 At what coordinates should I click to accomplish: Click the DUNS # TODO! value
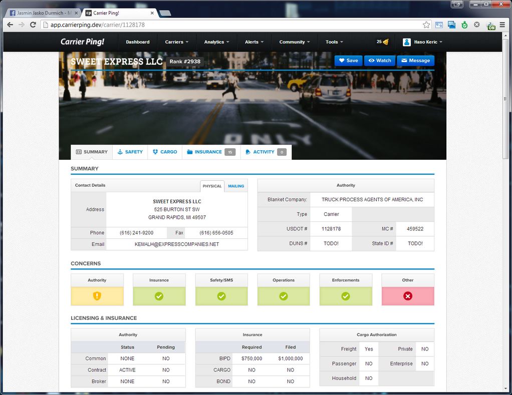[331, 244]
